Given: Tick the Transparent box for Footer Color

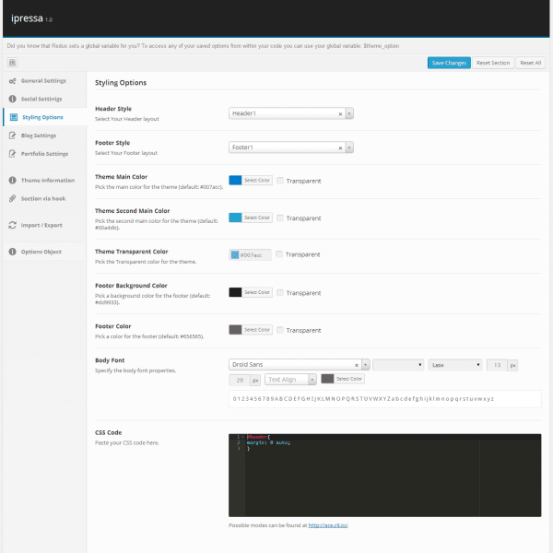Looking at the screenshot, I should [280, 330].
